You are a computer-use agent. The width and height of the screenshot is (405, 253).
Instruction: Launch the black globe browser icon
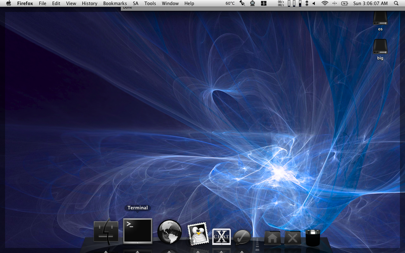pyautogui.click(x=170, y=232)
